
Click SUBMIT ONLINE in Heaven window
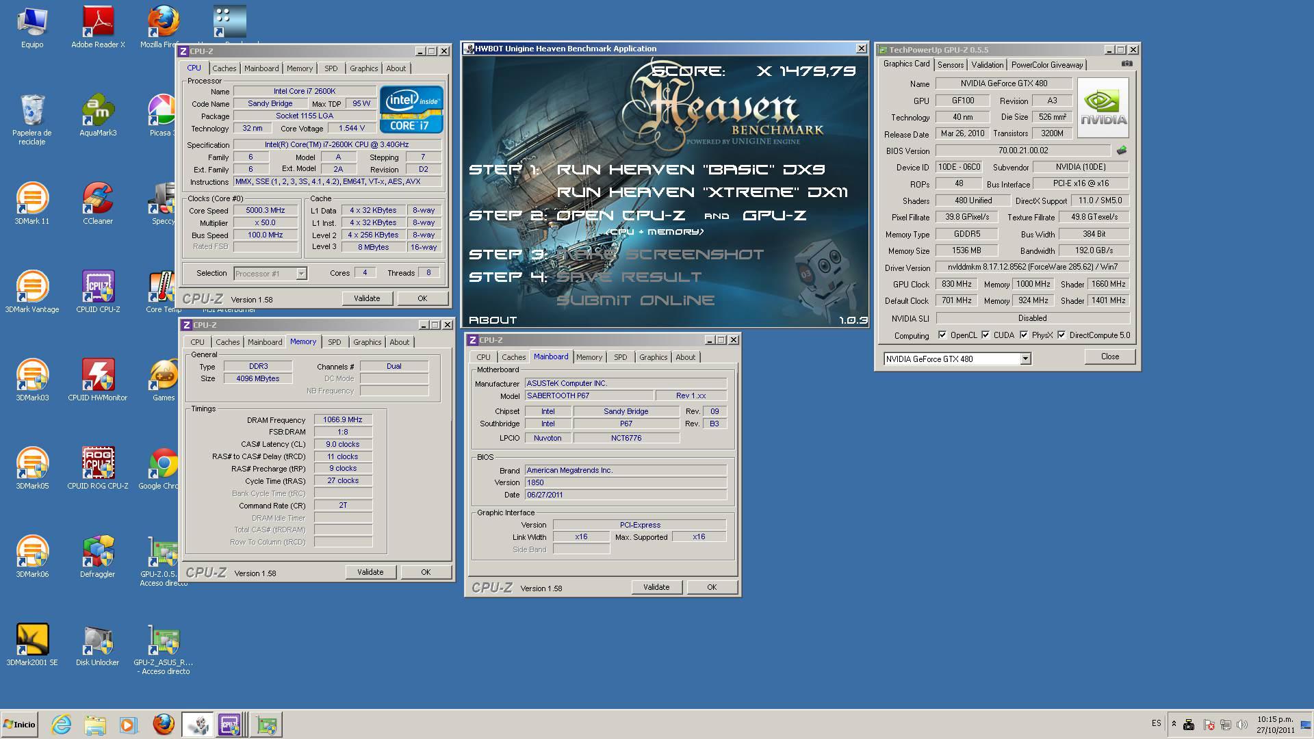[635, 300]
